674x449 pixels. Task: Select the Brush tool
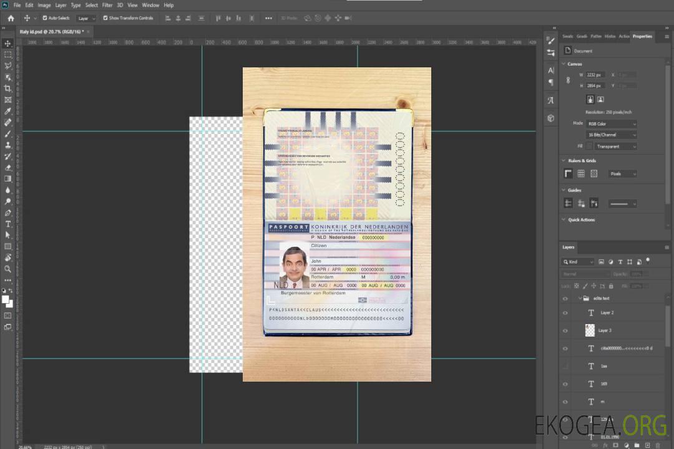(x=7, y=133)
